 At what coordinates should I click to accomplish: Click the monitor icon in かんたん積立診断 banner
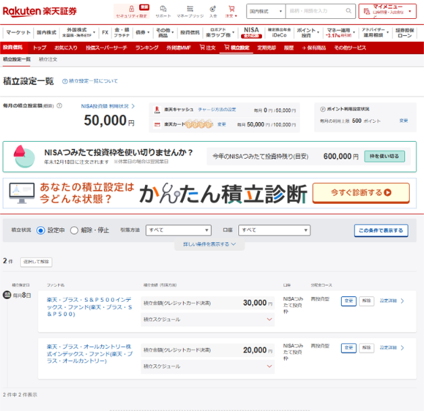(22, 193)
